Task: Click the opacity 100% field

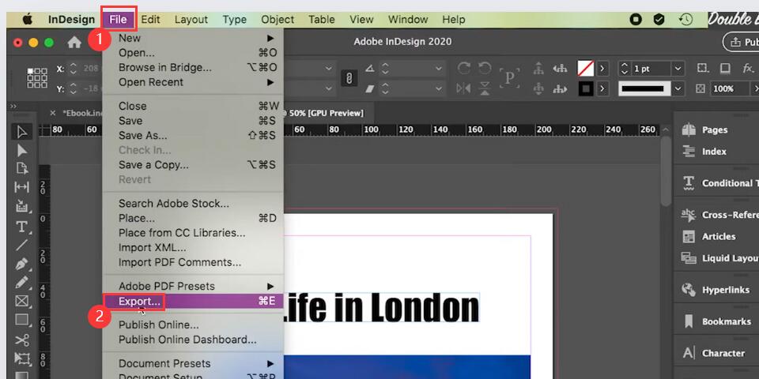Action: (x=730, y=88)
